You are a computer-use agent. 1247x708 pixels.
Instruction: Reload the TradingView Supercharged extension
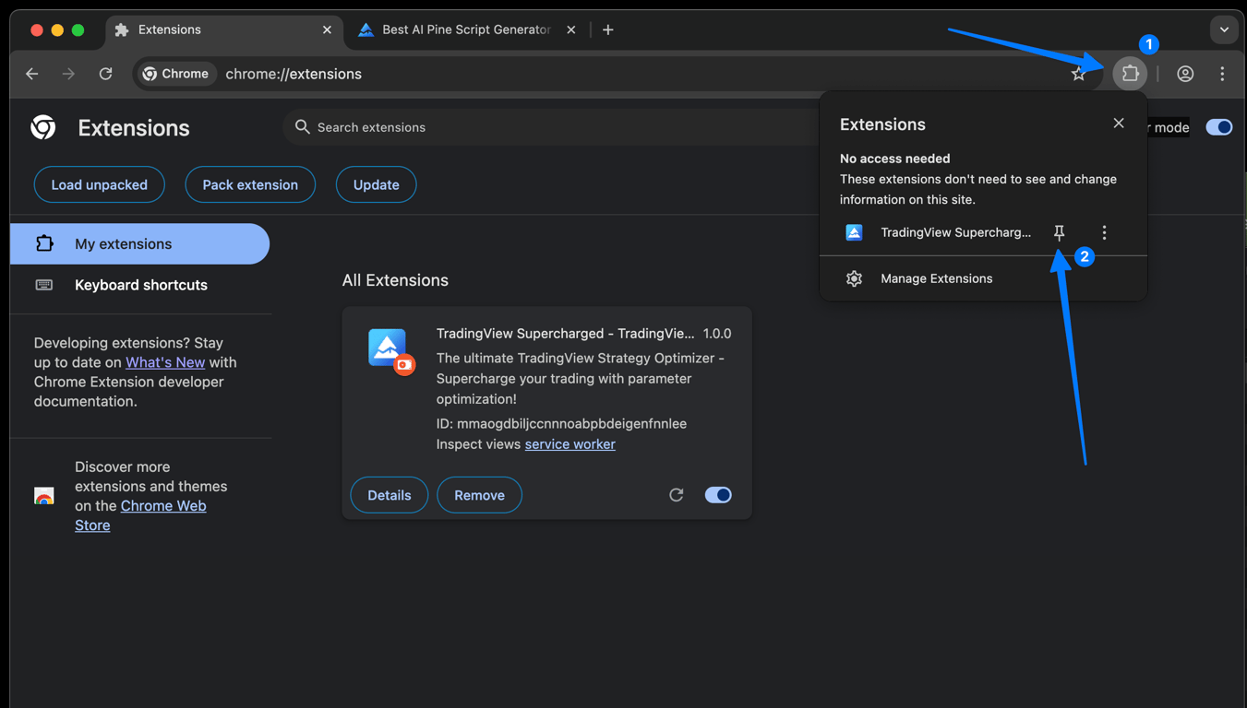pyautogui.click(x=676, y=495)
